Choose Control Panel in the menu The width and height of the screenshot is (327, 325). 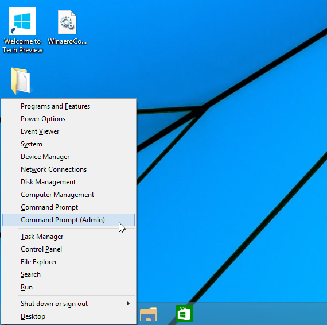(x=68, y=249)
